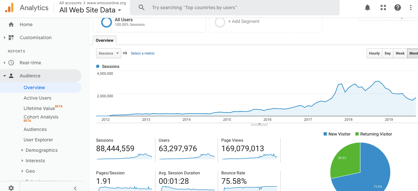
Task: Click the Users sparkline thumbnail
Action: (x=187, y=156)
